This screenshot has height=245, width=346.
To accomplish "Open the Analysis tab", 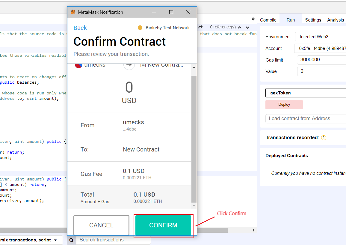I will point(335,20).
